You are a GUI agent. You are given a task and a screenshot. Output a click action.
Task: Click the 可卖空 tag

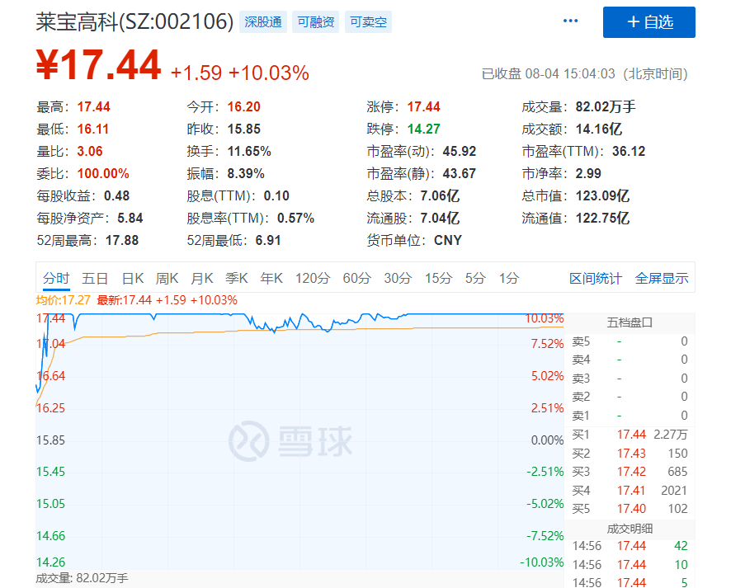click(x=368, y=22)
